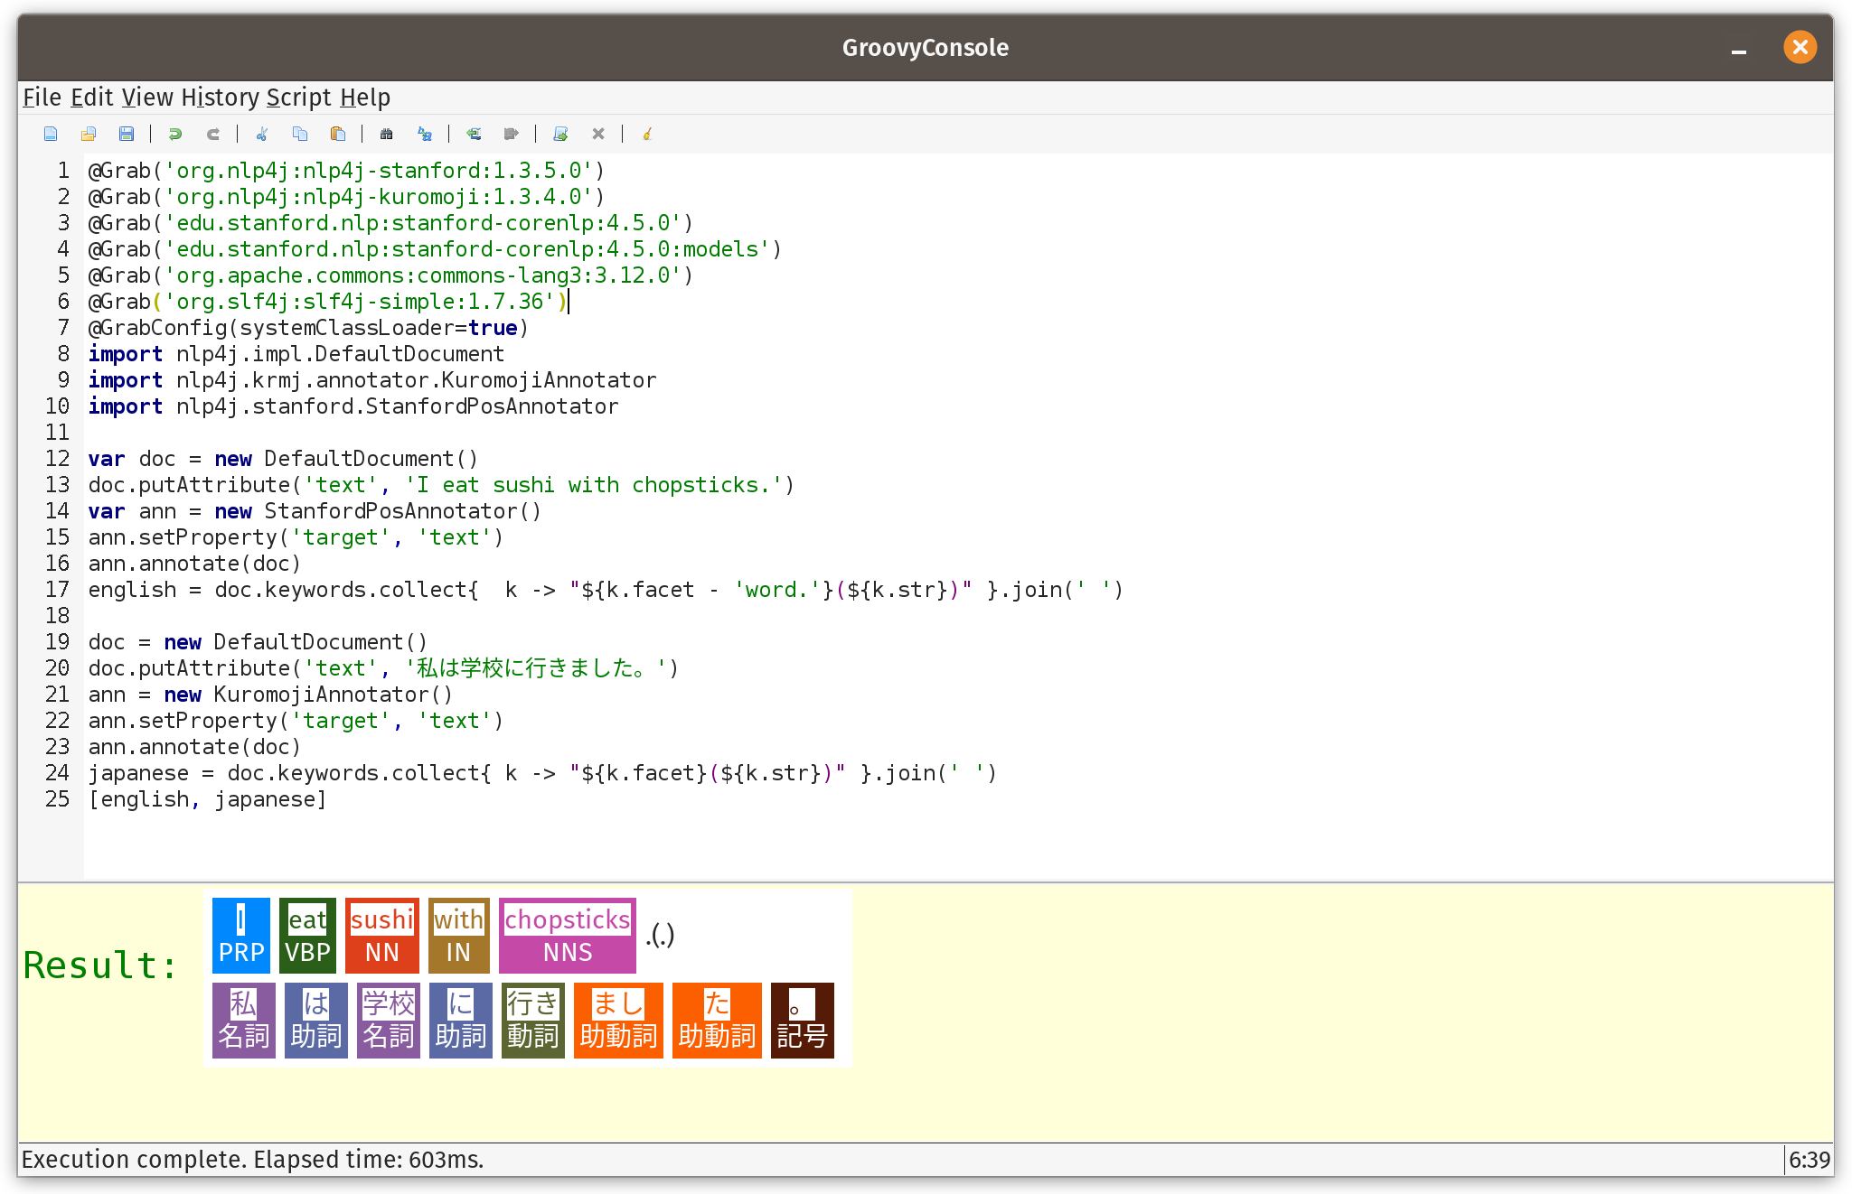The image size is (1852, 1194).
Task: Click the 'sushi' NNS token in results
Action: [x=381, y=934]
